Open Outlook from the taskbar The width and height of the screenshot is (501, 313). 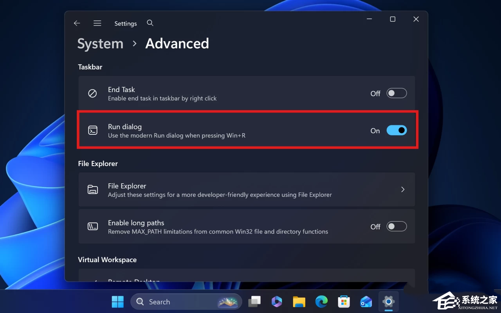click(x=366, y=302)
